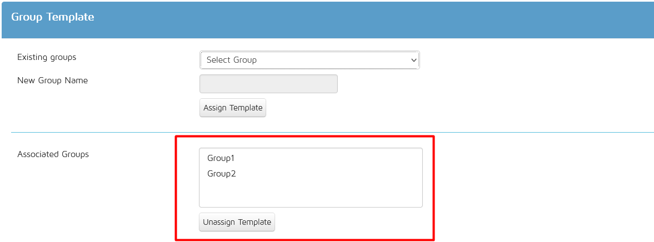Click the Group Template panel title
Image resolution: width=654 pixels, height=242 pixels.
tap(53, 17)
